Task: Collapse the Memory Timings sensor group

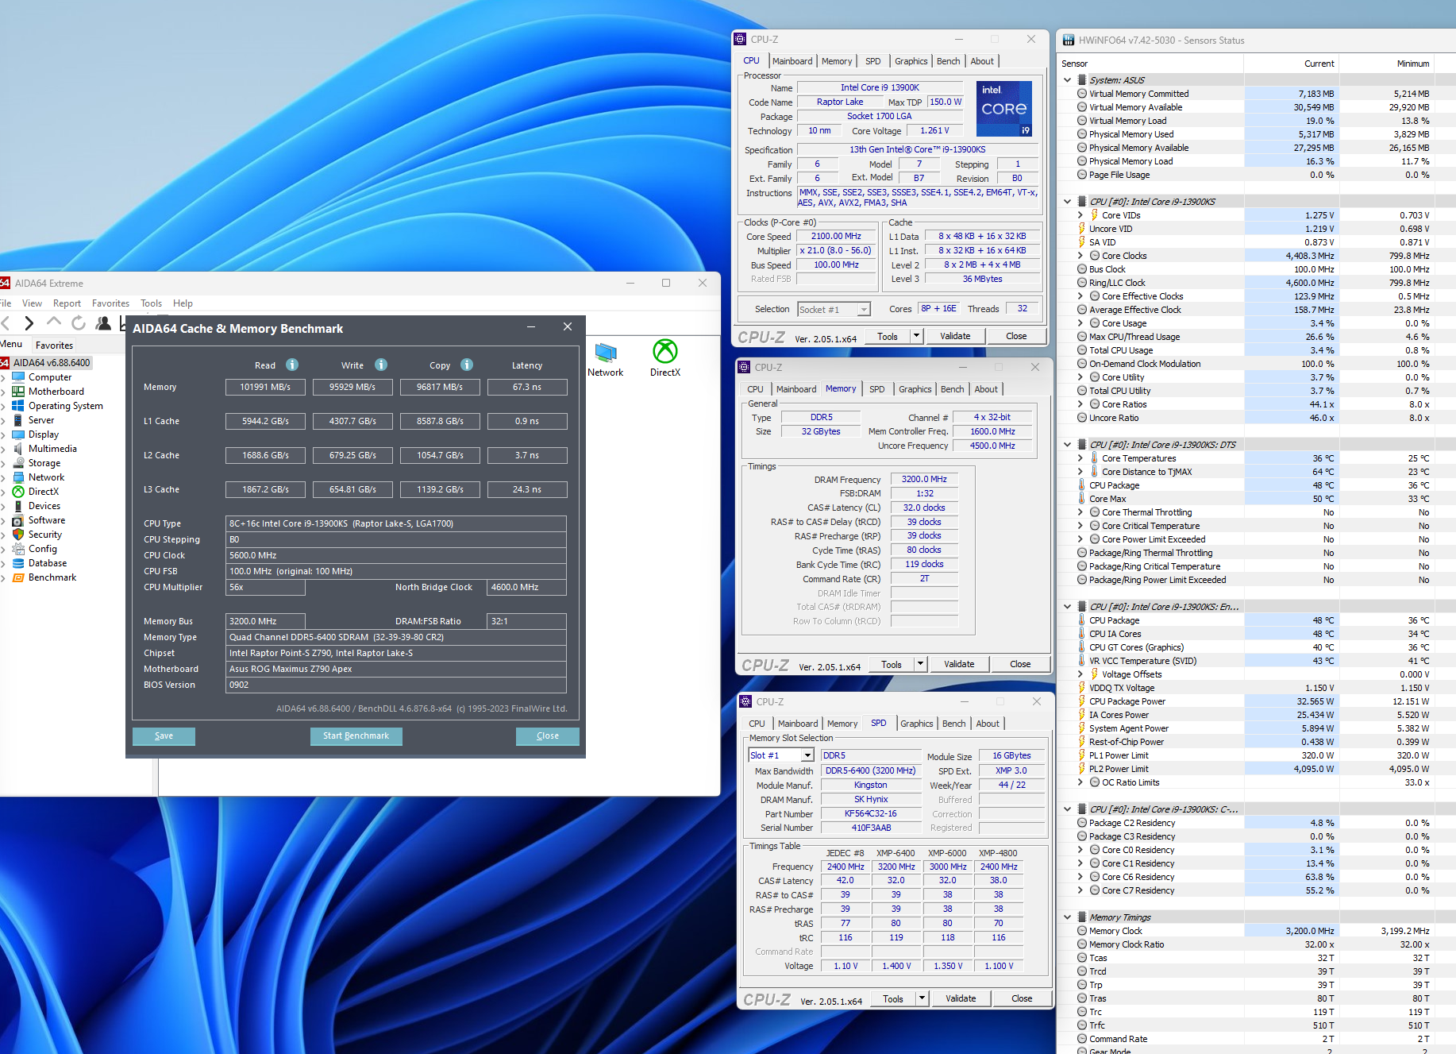Action: point(1068,917)
